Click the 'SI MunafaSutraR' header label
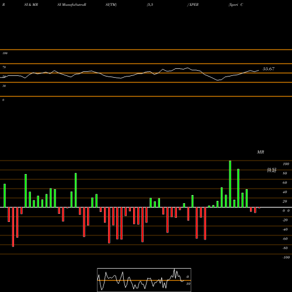The image size is (292, 292). 72,5
